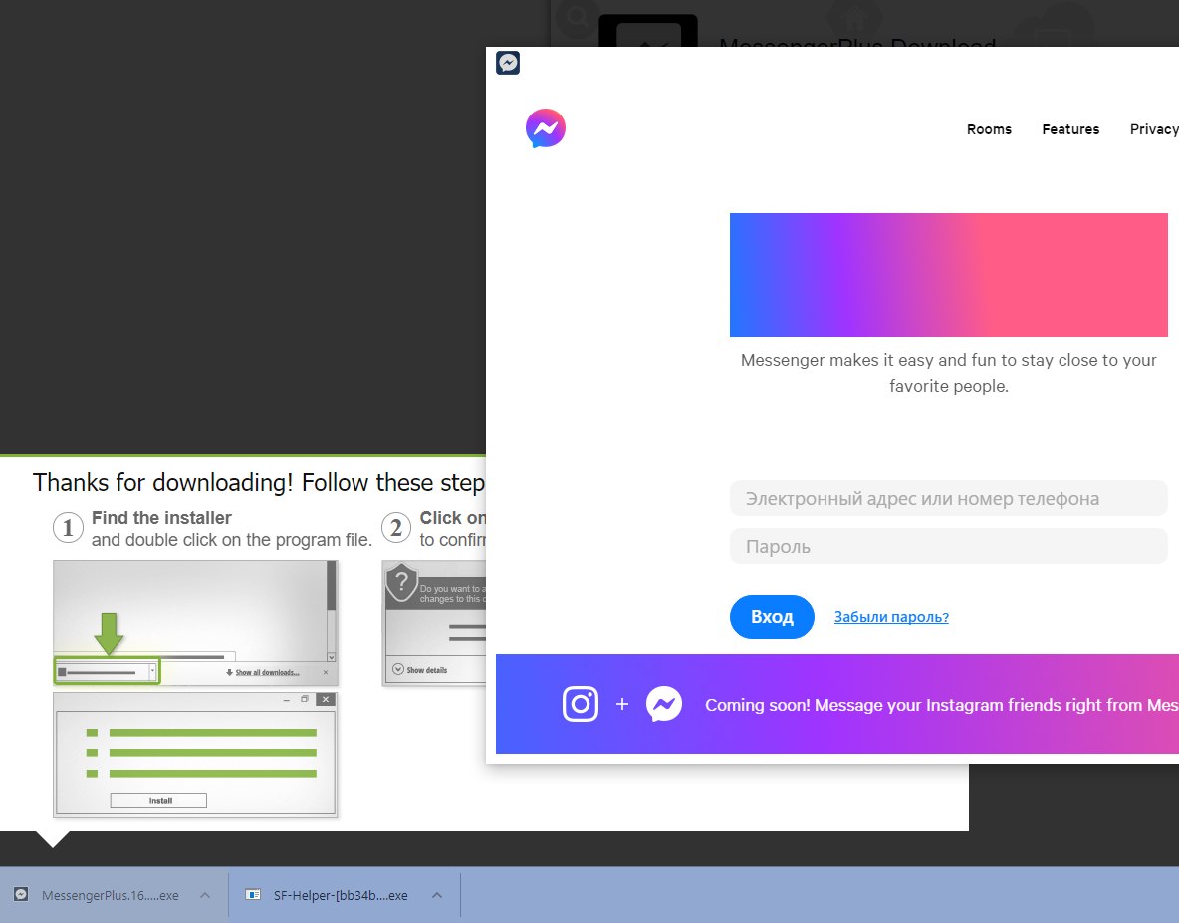Image resolution: width=1179 pixels, height=923 pixels.
Task: Click the email or phone number field
Action: (948, 498)
